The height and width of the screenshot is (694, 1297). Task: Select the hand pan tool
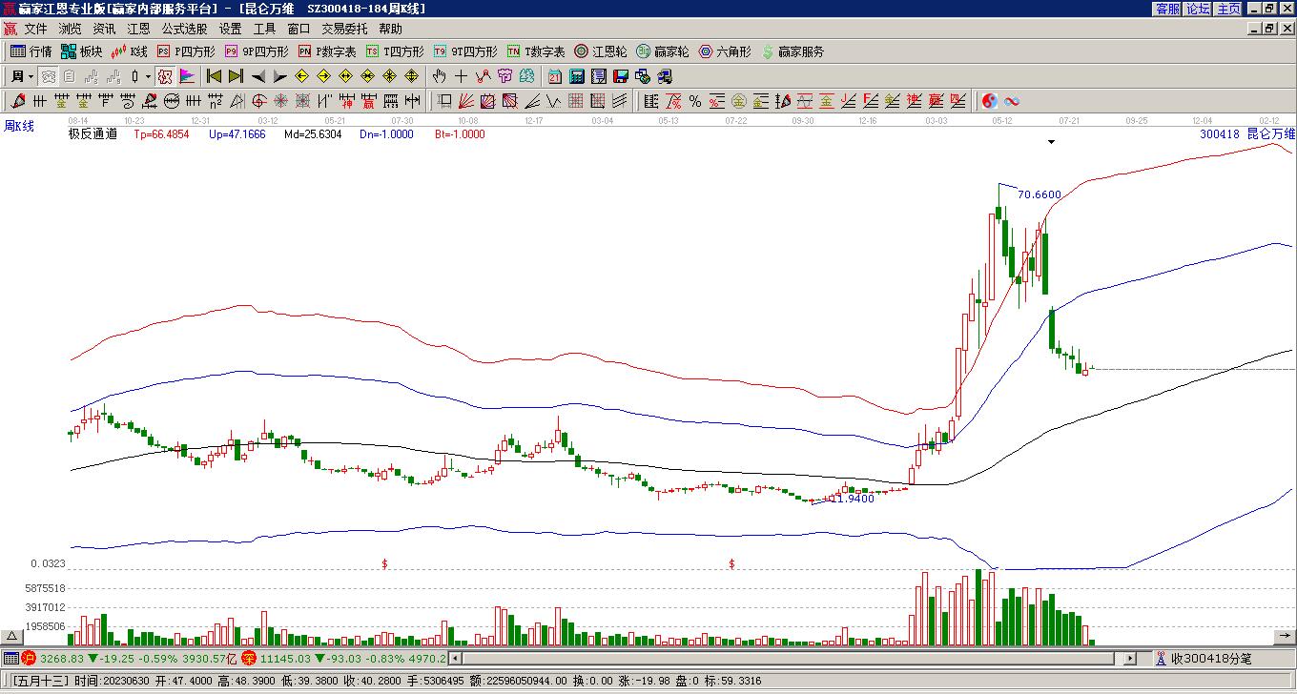439,76
